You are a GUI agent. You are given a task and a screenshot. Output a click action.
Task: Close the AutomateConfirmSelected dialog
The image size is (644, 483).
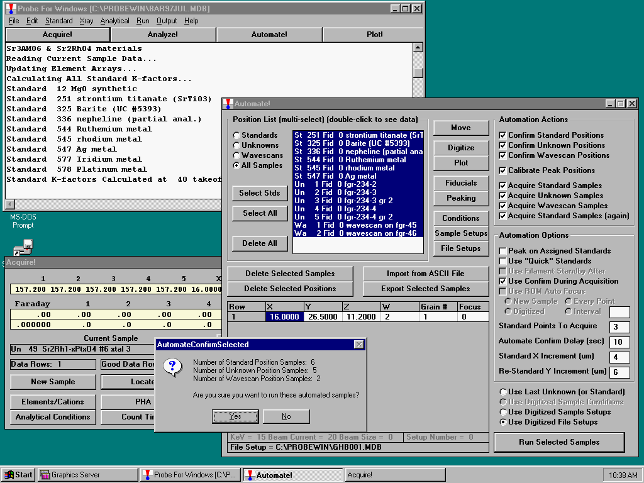tap(358, 345)
